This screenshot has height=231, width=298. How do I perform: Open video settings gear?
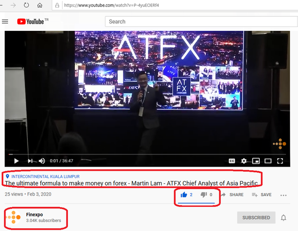tap(244, 161)
